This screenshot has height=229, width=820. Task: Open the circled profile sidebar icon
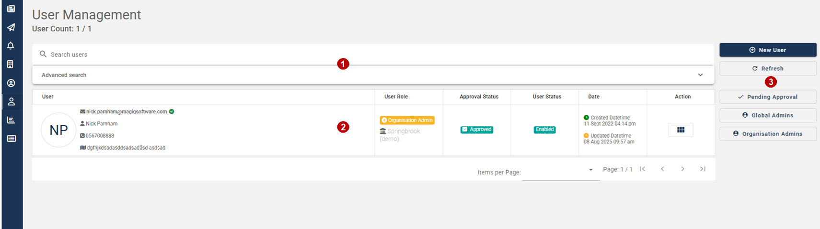[11, 83]
